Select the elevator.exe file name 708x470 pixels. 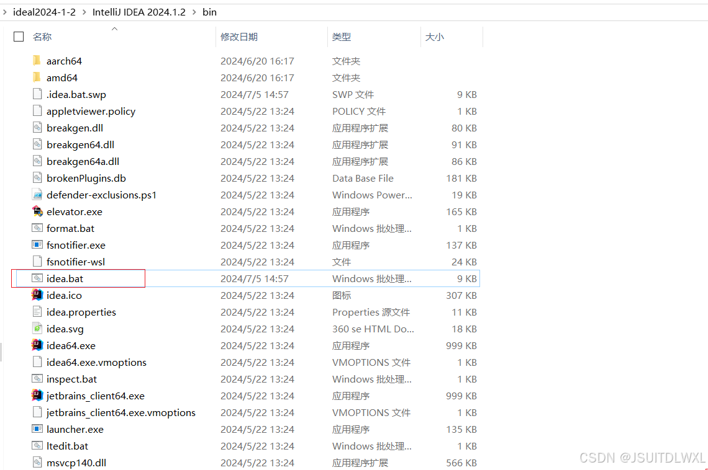74,211
